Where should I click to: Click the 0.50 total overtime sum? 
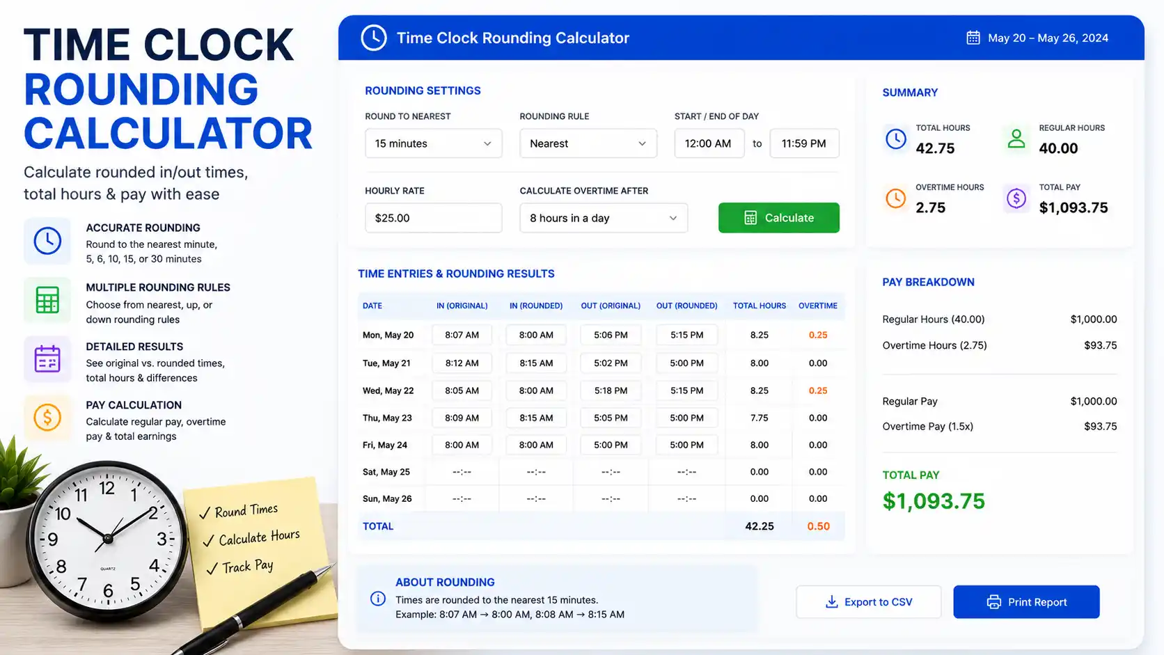pos(818,526)
